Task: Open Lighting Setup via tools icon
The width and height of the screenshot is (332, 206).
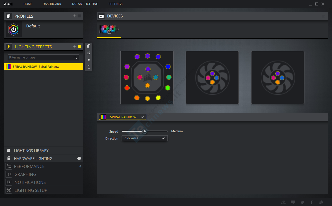Action: pyautogui.click(x=9, y=190)
